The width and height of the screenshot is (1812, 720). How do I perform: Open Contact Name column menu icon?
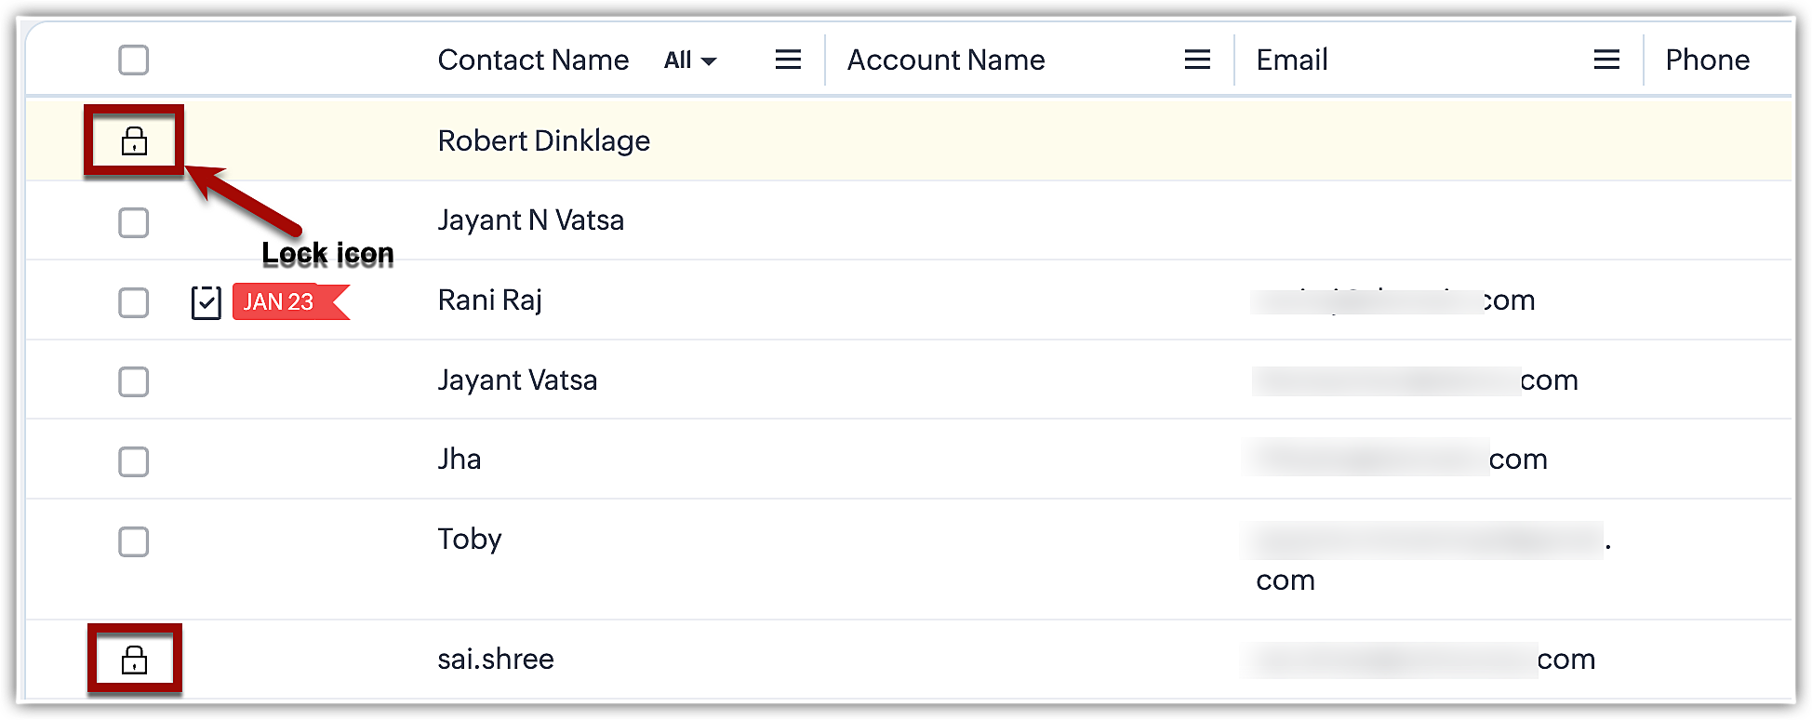(x=788, y=60)
